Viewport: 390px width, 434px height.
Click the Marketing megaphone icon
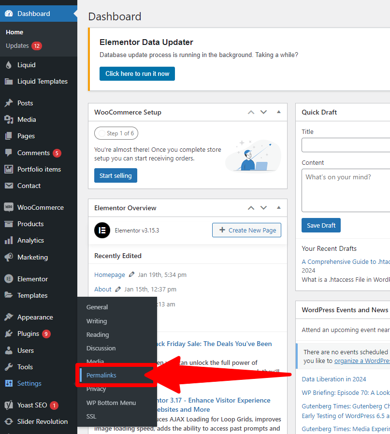[x=9, y=257]
